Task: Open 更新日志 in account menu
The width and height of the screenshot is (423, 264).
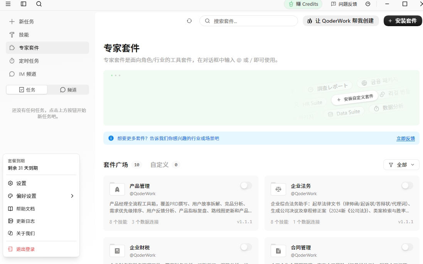Action: (x=41, y=221)
